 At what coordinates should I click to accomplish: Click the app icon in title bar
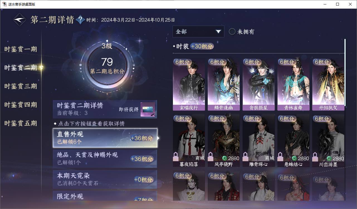tap(4, 4)
